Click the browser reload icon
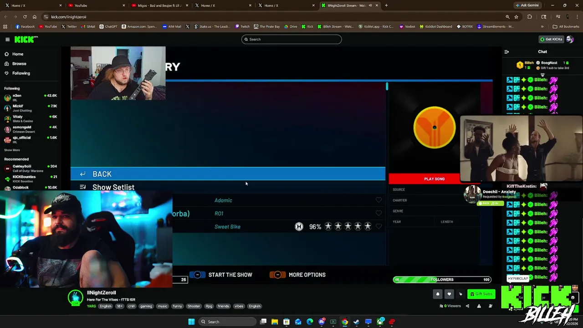The width and height of the screenshot is (583, 328). coord(25,17)
